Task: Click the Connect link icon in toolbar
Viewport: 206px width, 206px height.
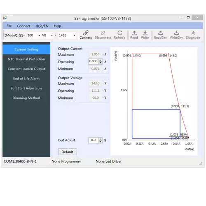Action: point(86,33)
